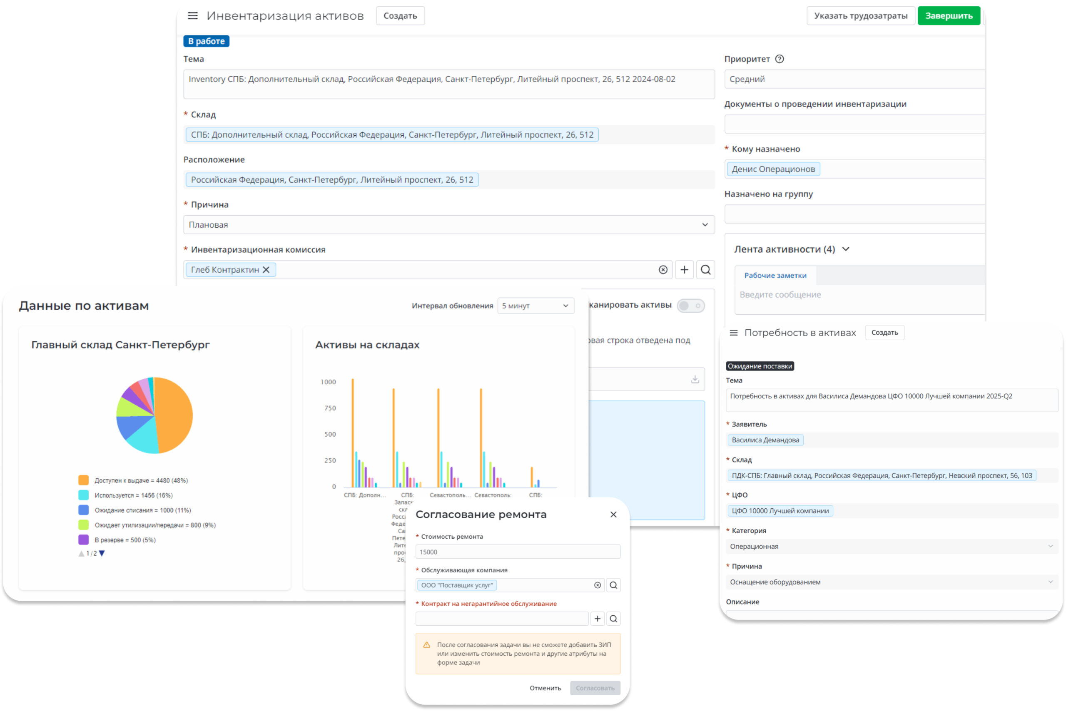This screenshot has height=711, width=1066.
Task: Open Интервал обновления 5 минут dropdown
Action: [536, 306]
